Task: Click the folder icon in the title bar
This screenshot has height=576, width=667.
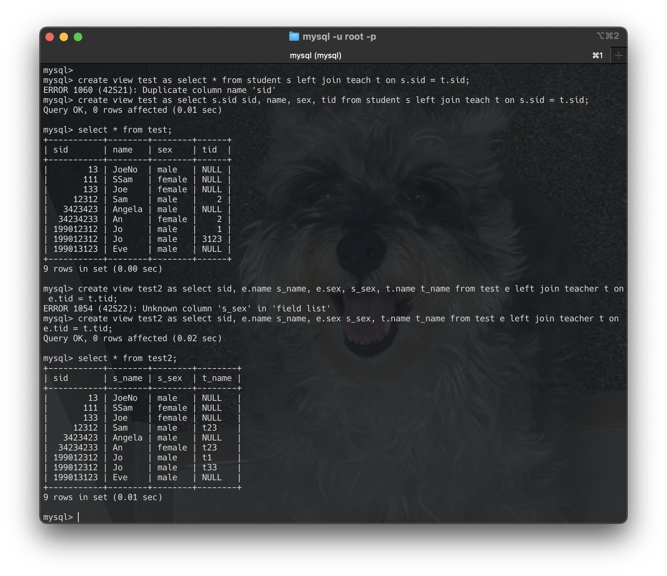Action: point(295,36)
